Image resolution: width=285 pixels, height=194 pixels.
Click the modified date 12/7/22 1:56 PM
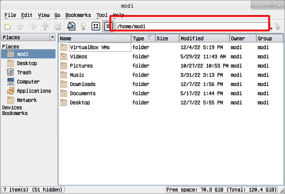(x=202, y=84)
